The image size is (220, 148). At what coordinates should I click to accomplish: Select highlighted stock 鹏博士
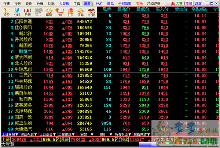coord(111,52)
